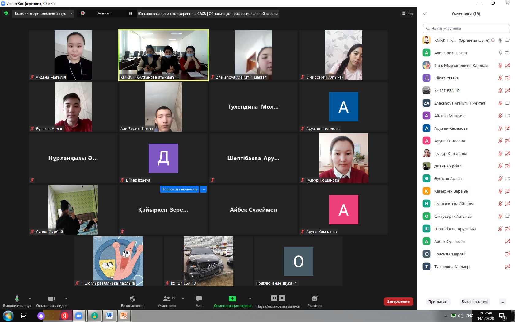Open the Participants (Участники) icon
Viewport: 515px width, 322px height.
click(x=167, y=299)
